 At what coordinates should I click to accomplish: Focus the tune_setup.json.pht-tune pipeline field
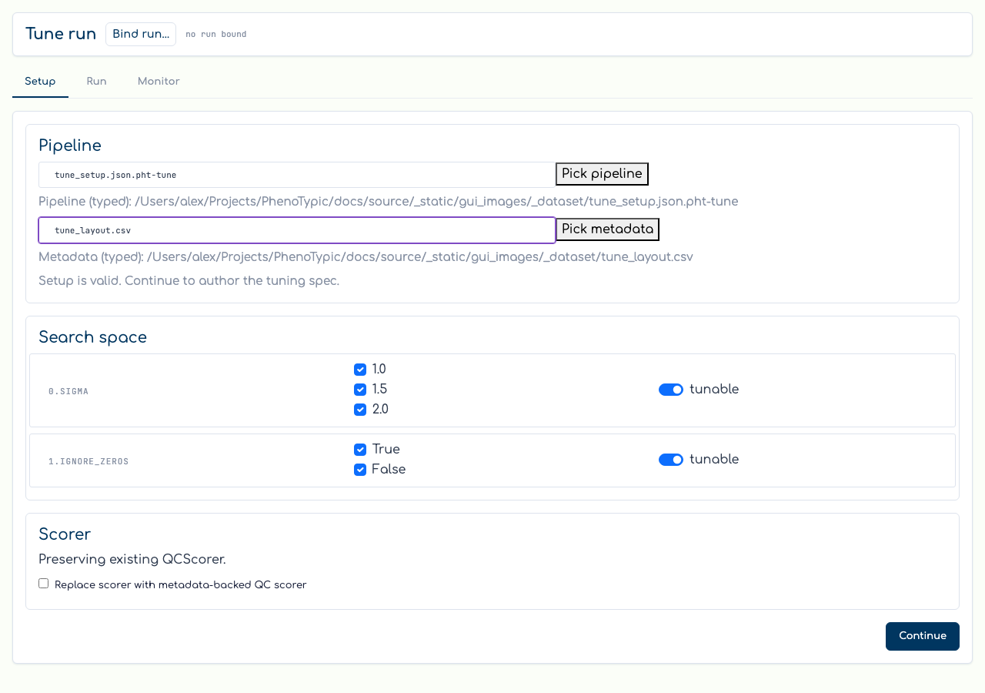pyautogui.click(x=297, y=175)
